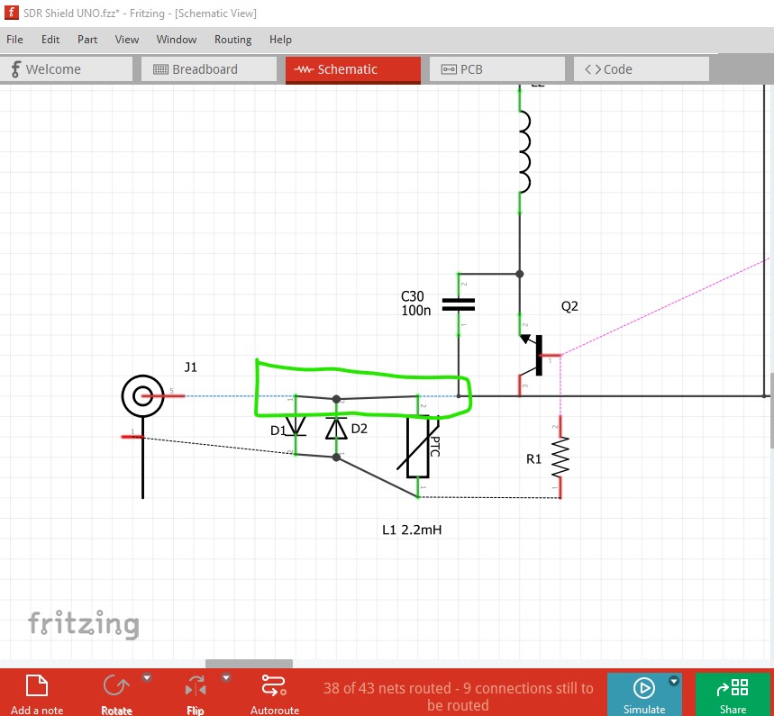This screenshot has width=774, height=716.
Task: Click the routing status message text
Action: click(458, 696)
